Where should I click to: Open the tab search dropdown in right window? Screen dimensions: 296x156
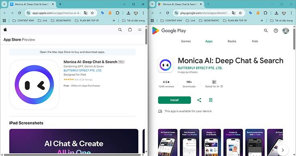[152, 4]
